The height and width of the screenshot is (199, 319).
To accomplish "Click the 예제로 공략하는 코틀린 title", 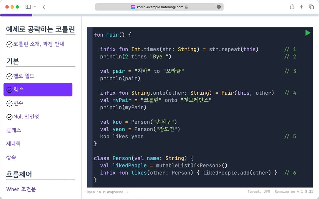I will pos(41,29).
